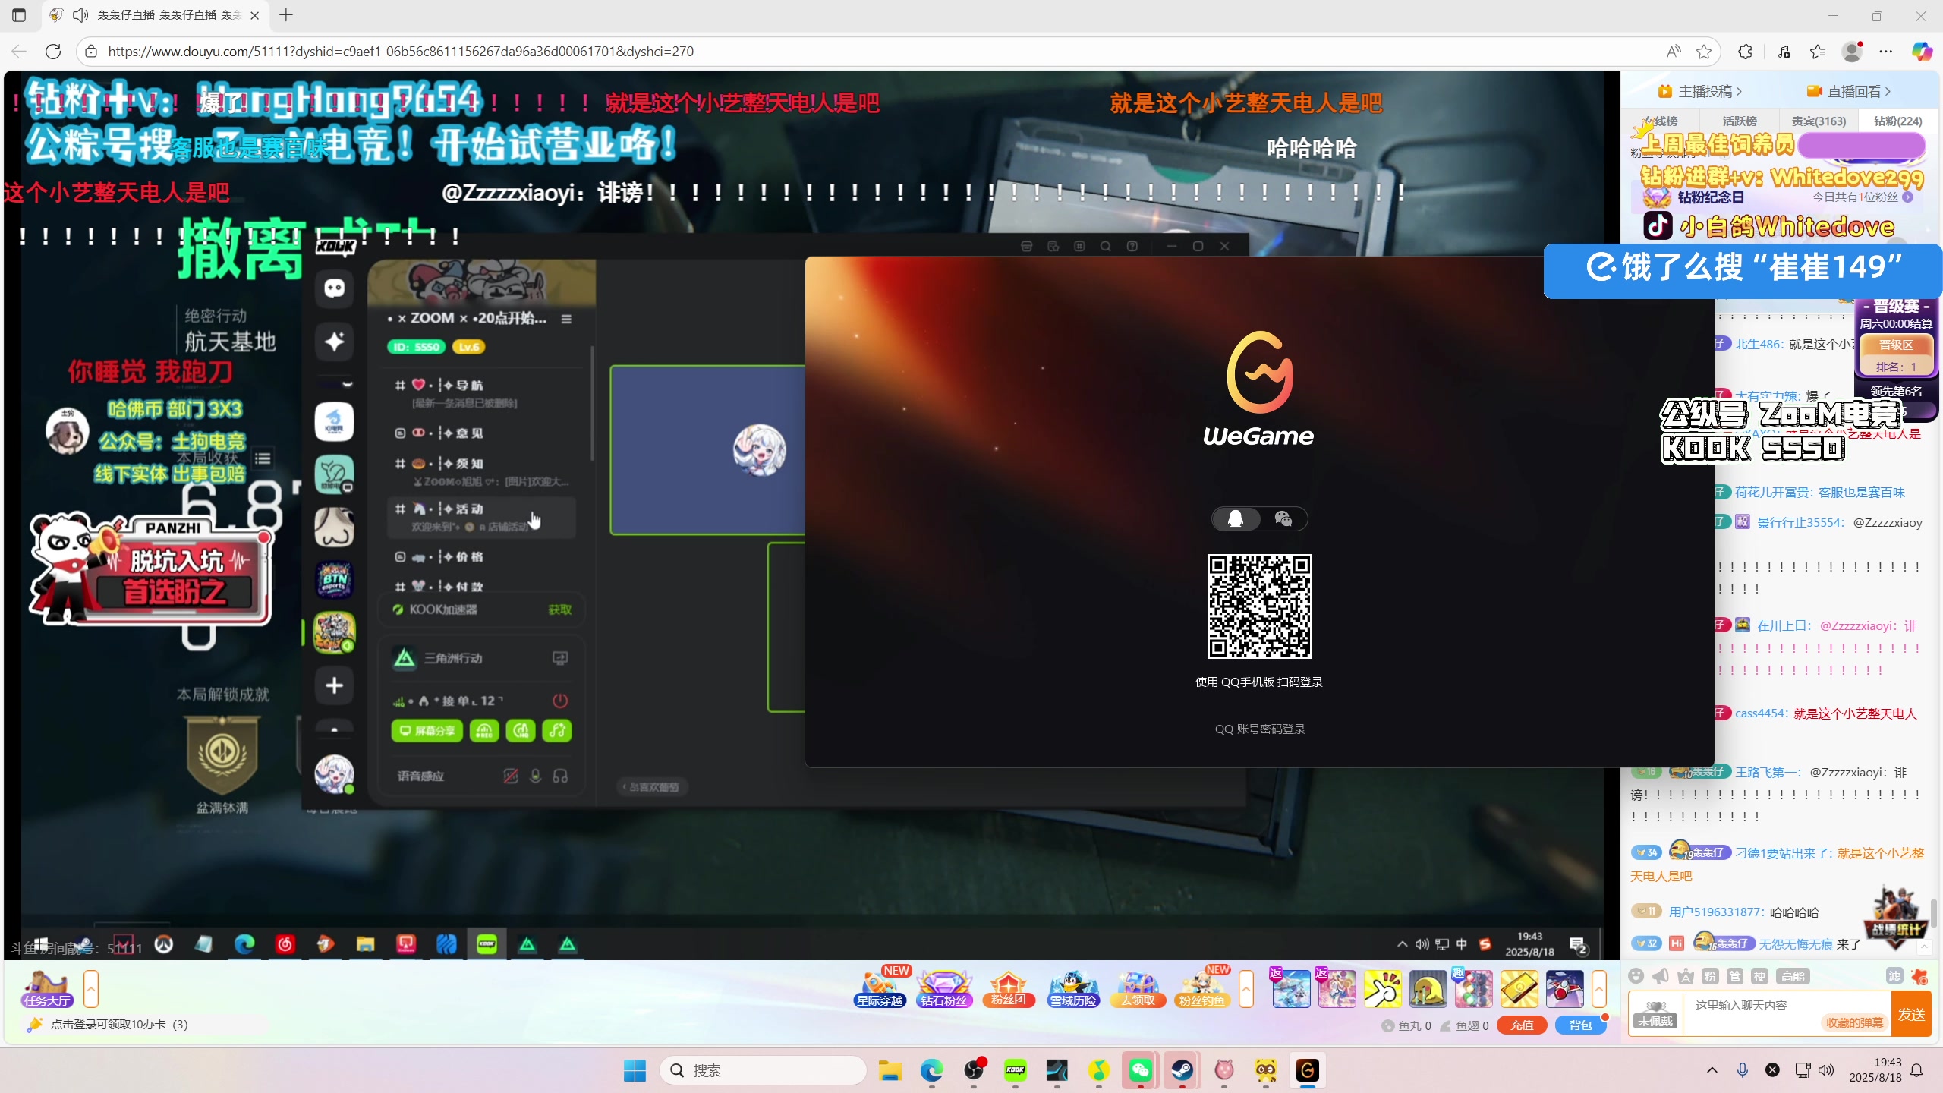Click the 未佩戴 badge selector
1943x1093 pixels.
click(1655, 1014)
